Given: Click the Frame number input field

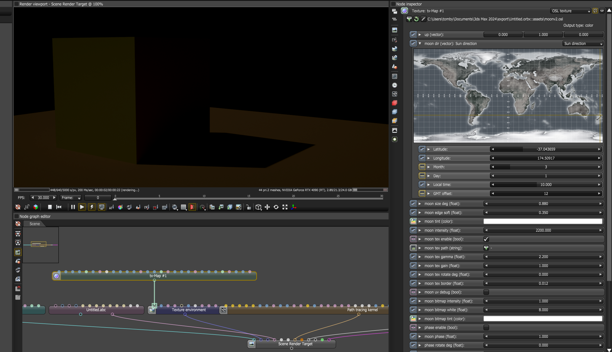Looking at the screenshot, I should [x=98, y=198].
